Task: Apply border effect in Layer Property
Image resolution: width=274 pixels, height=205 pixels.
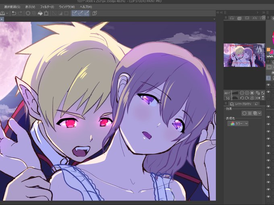Action: pyautogui.click(x=244, y=113)
